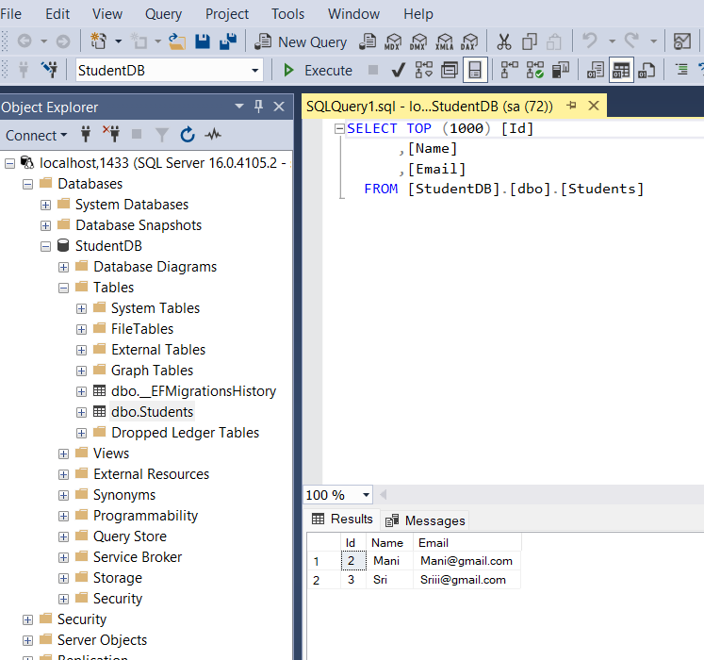Click the DMX query icon
The width and height of the screenshot is (704, 660).
click(418, 41)
